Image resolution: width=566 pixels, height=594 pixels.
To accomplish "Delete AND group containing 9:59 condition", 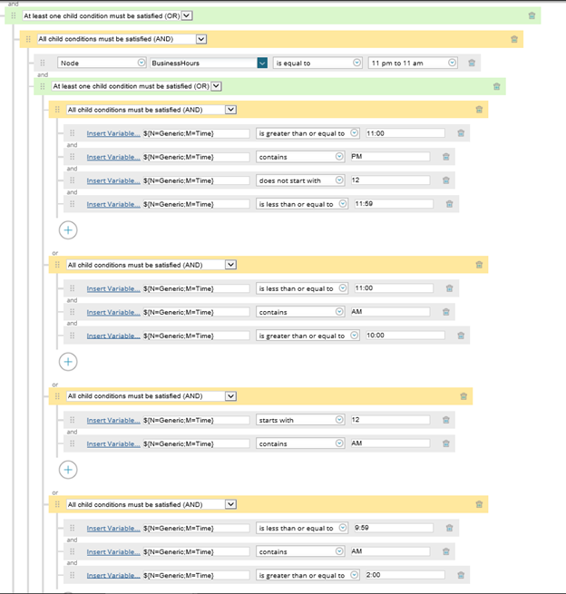I will (479, 504).
